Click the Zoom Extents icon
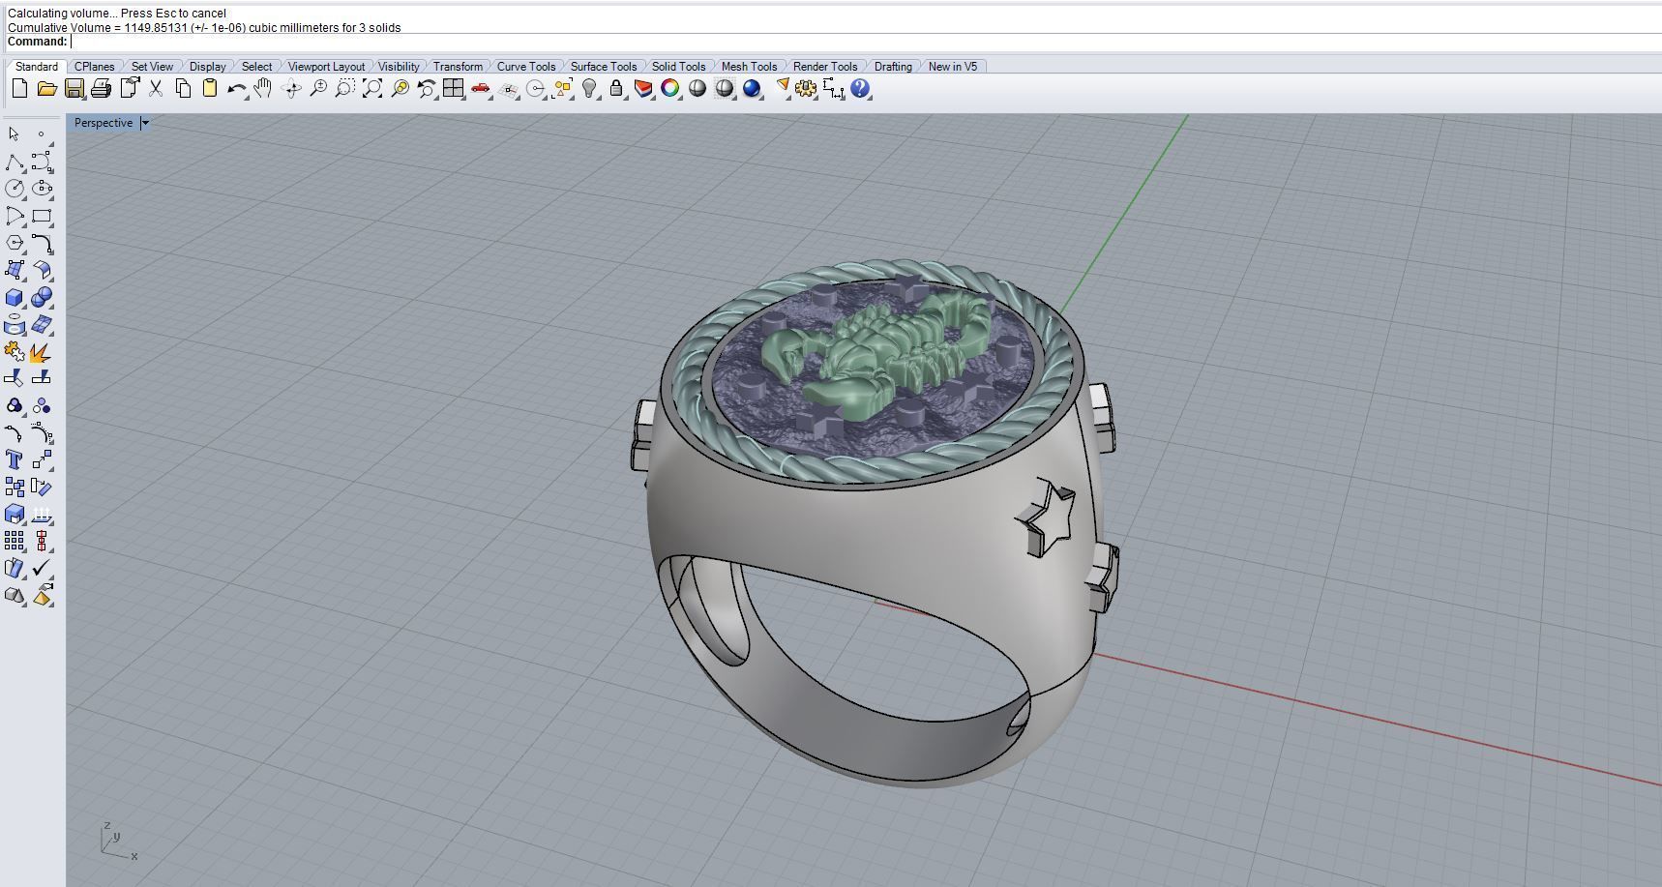Screen dimensions: 1662x887 (371, 89)
